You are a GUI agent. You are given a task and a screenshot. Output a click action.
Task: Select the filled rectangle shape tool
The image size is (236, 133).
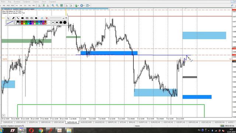pyautogui.click(x=22, y=18)
